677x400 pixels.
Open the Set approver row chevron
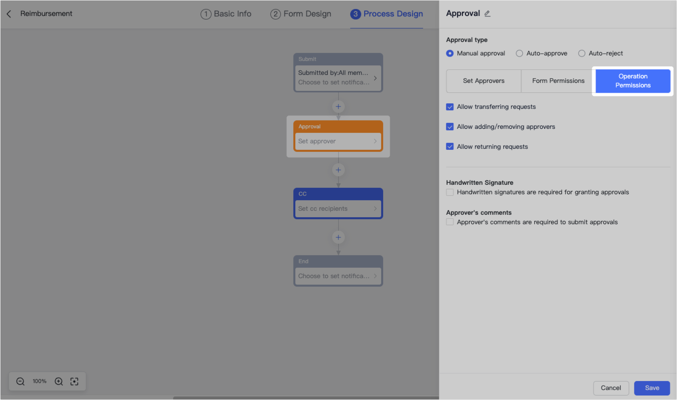click(375, 141)
